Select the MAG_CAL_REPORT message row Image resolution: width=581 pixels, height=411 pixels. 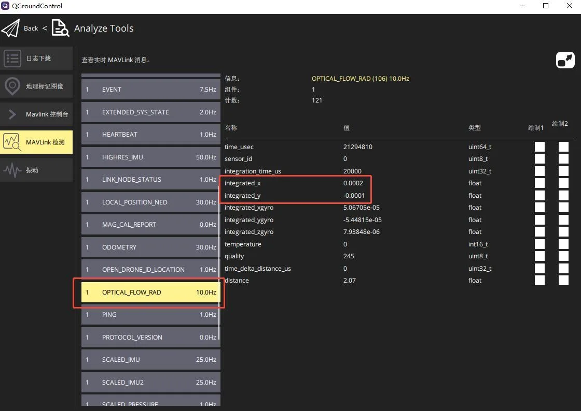click(151, 225)
